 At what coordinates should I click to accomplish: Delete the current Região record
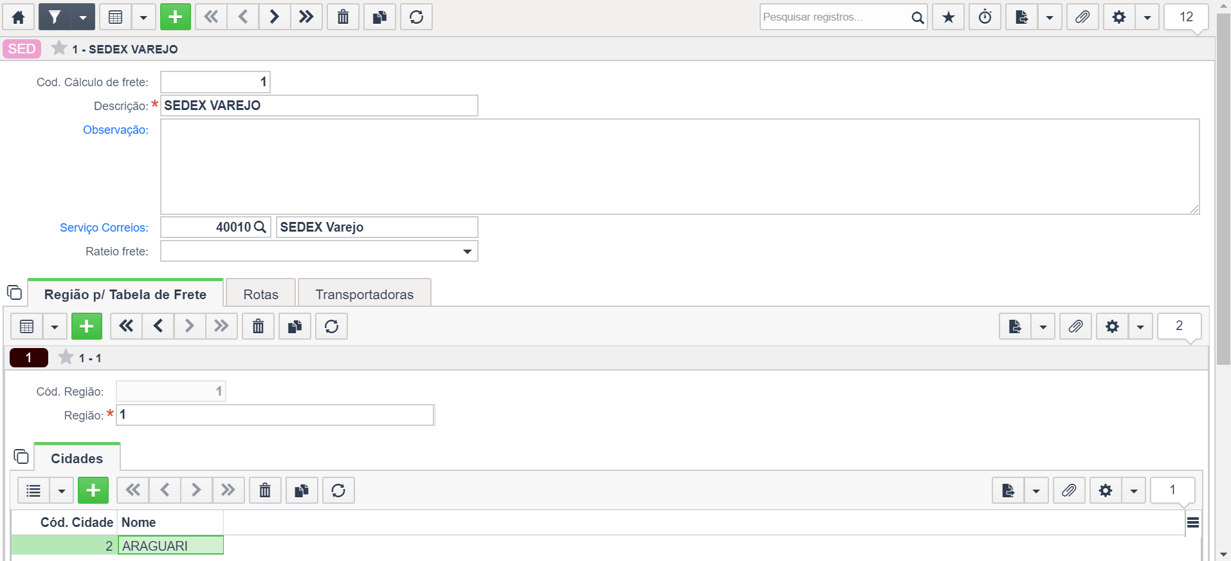[x=259, y=326]
